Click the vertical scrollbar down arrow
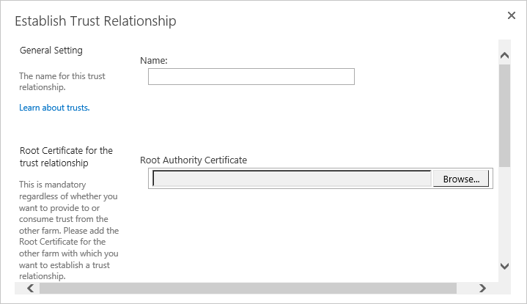This screenshot has width=527, height=304. pos(504,266)
